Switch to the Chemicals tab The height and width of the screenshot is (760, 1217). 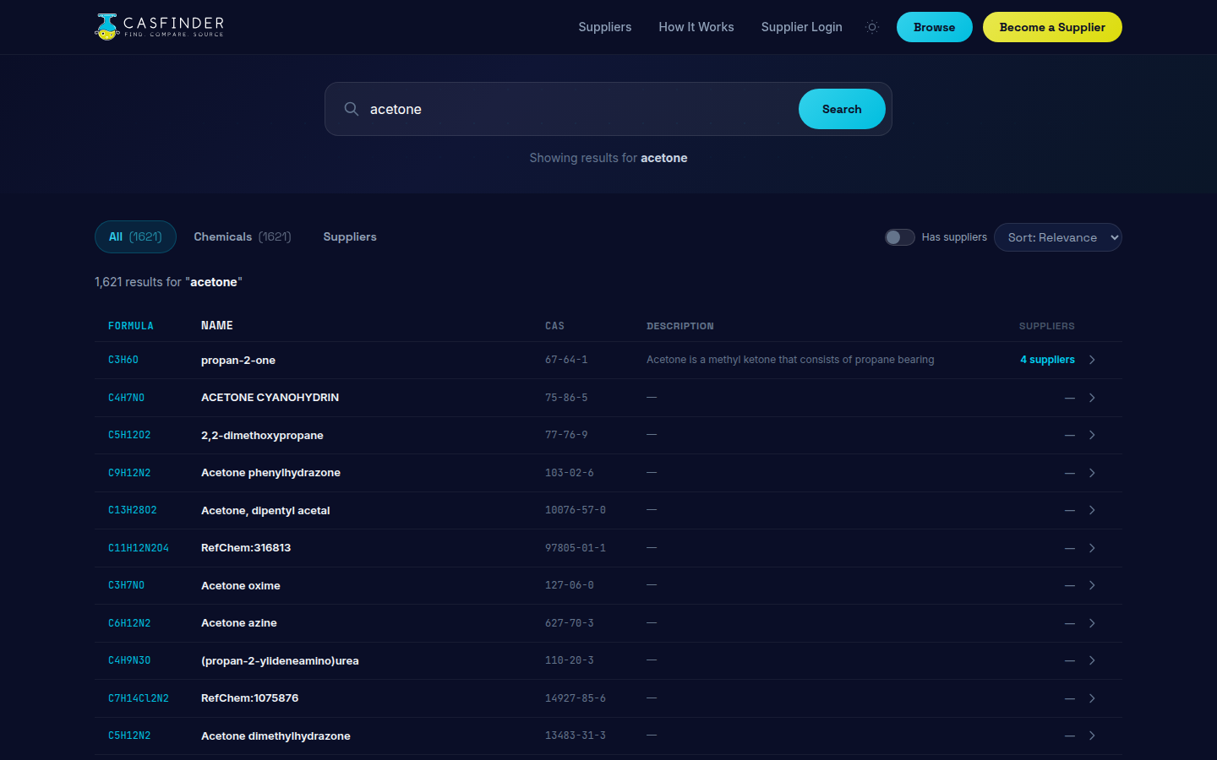point(242,237)
